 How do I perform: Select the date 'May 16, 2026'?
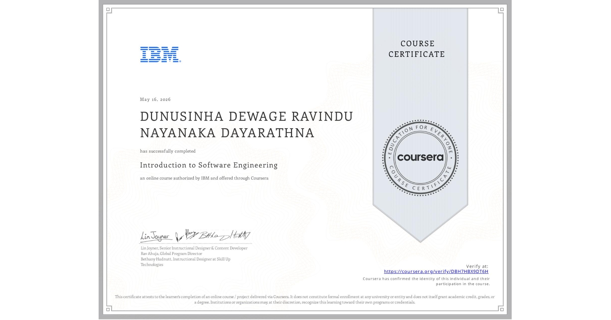[155, 99]
